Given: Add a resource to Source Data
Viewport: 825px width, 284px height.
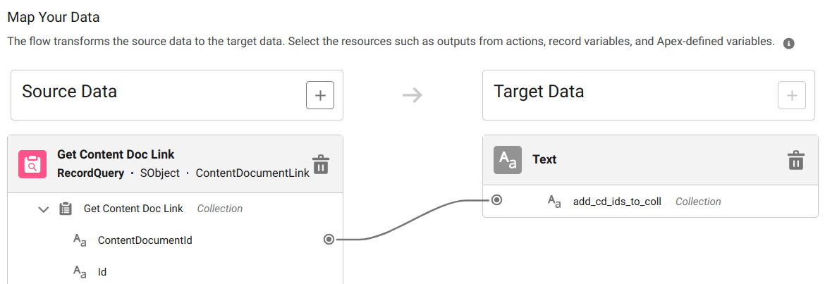Looking at the screenshot, I should [x=319, y=95].
